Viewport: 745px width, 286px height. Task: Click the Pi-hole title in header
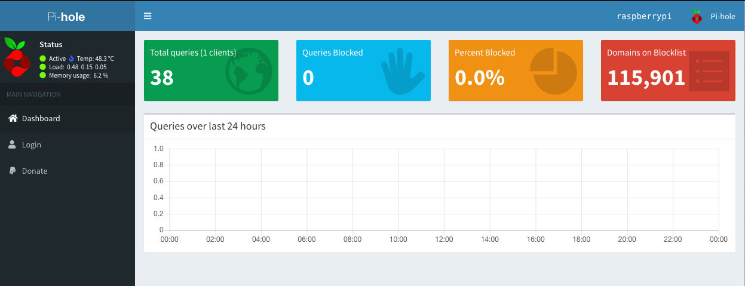tap(66, 17)
